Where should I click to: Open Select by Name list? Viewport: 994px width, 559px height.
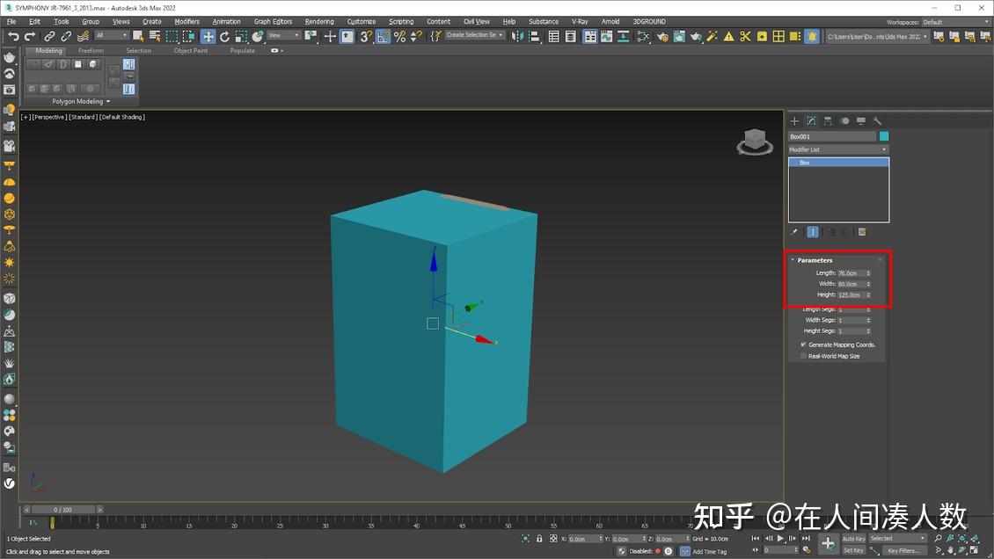point(155,37)
